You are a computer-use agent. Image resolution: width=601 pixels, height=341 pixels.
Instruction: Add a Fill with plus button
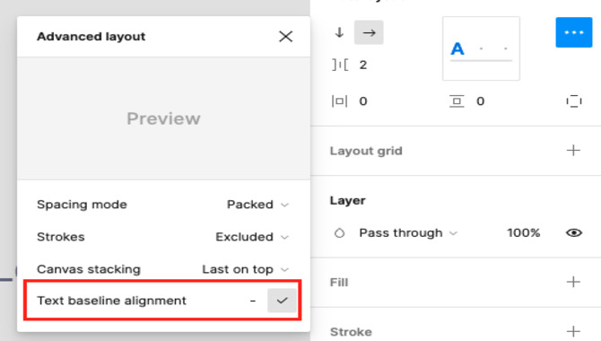tap(573, 282)
